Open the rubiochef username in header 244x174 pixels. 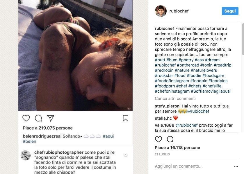coord(179,11)
